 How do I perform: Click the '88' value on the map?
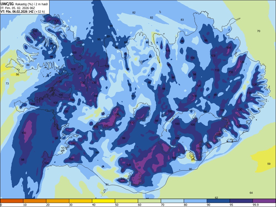pyautogui.click(x=28, y=65)
